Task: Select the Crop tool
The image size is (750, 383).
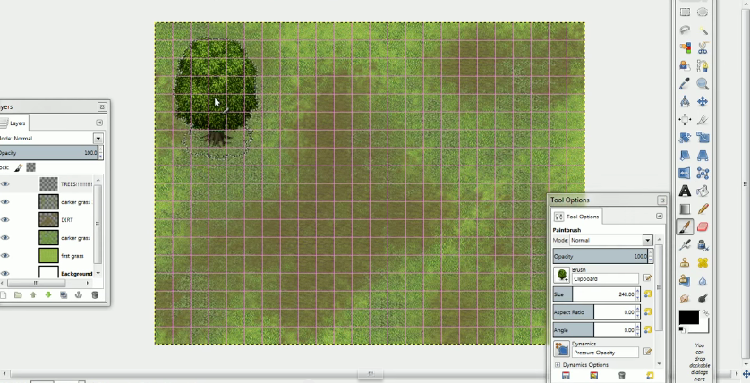Action: 703,120
